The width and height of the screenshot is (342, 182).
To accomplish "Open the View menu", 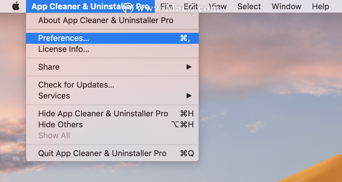I will tap(218, 6).
